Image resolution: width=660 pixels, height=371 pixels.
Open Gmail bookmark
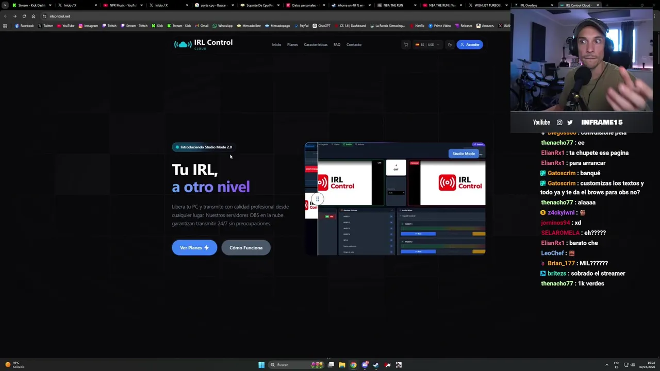(x=202, y=26)
